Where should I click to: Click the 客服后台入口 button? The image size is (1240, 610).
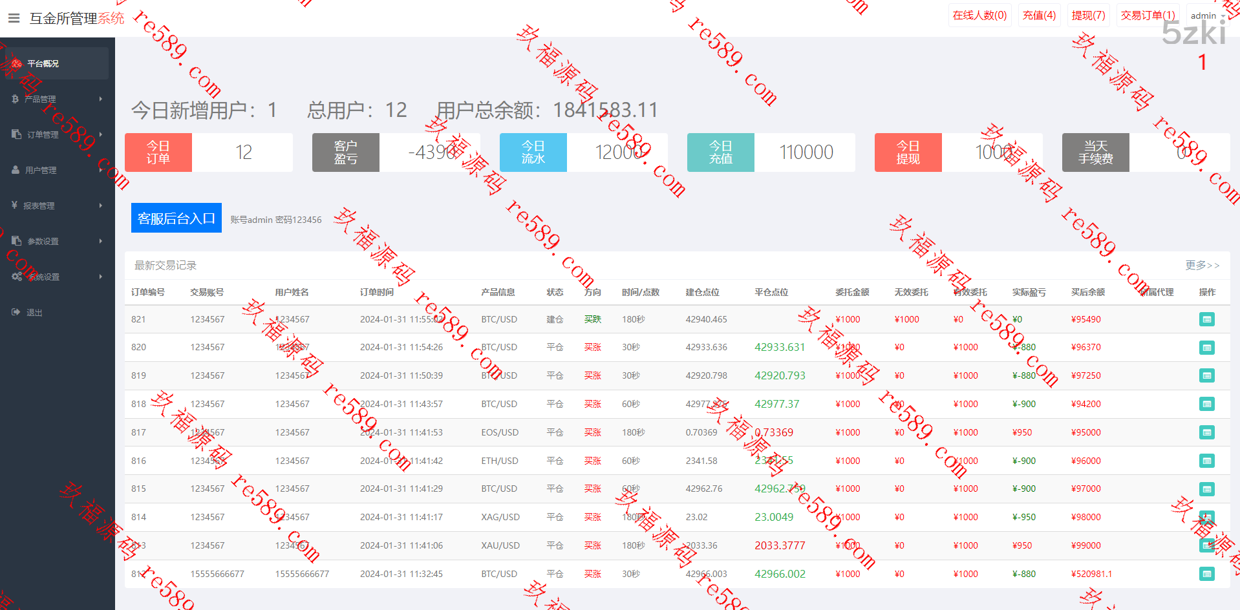(x=176, y=218)
